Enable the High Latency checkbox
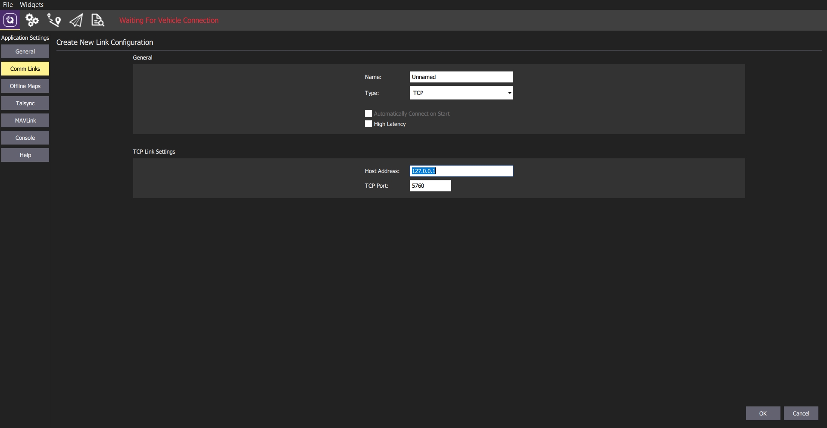 [368, 124]
